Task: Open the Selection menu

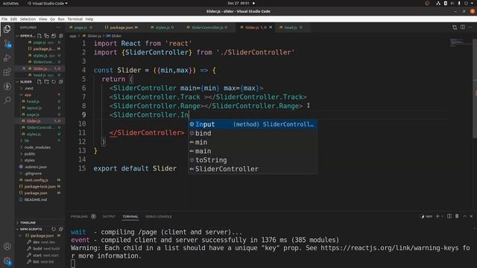Action: click(x=28, y=19)
